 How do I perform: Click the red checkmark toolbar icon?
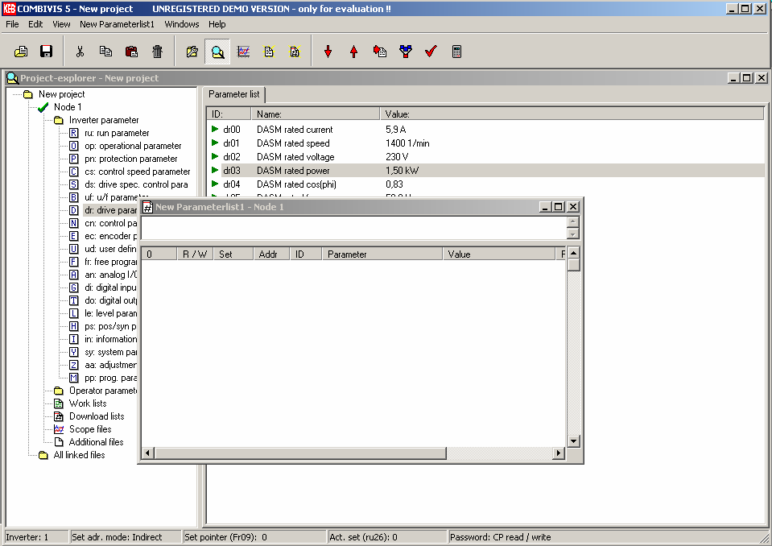pyautogui.click(x=431, y=52)
